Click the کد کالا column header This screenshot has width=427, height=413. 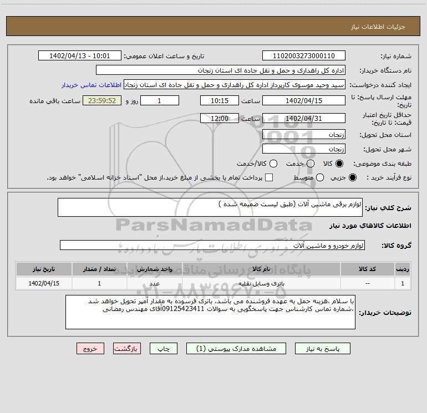367,269
